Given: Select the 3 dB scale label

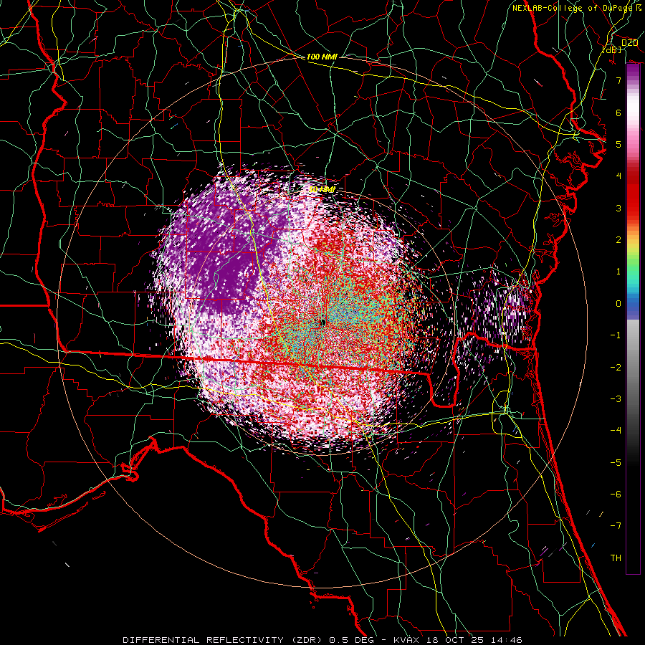Looking at the screenshot, I should [x=618, y=208].
